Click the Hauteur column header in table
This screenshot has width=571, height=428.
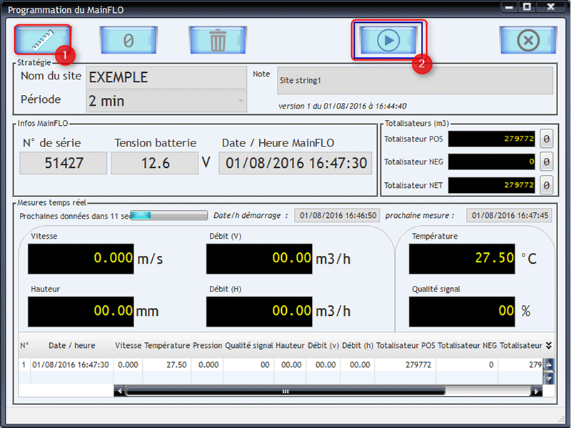290,346
